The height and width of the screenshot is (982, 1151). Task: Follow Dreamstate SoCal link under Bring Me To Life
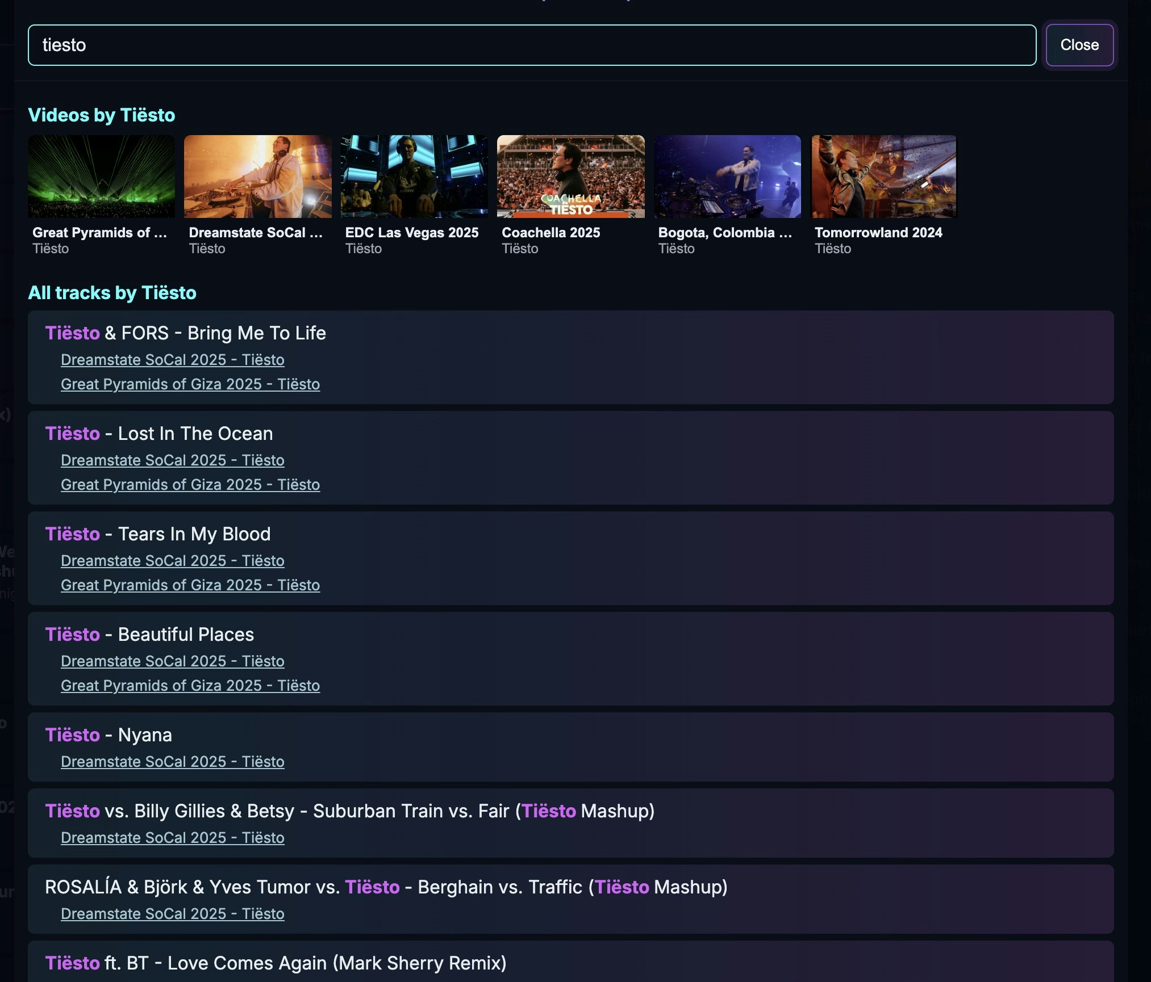click(172, 360)
